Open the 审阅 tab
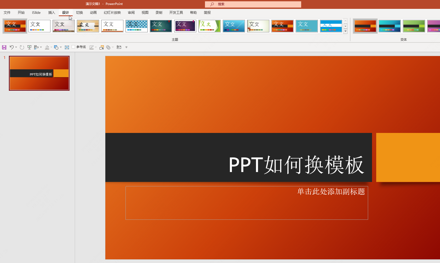 (x=131, y=13)
